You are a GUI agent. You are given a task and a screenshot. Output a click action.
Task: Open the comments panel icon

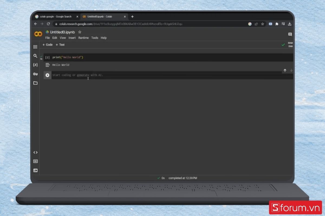[x=290, y=34]
